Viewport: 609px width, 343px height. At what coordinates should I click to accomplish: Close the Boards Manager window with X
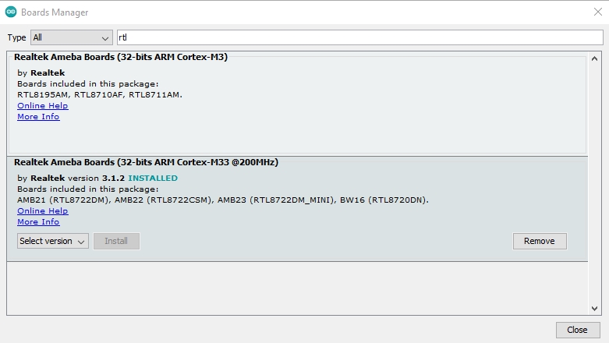pos(598,12)
